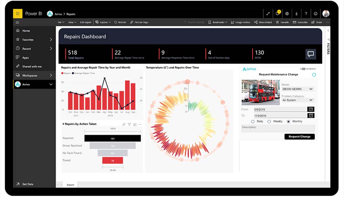Open focus mode icon on Repairs by Action visual
The height and width of the screenshot is (198, 344).
click(135, 125)
